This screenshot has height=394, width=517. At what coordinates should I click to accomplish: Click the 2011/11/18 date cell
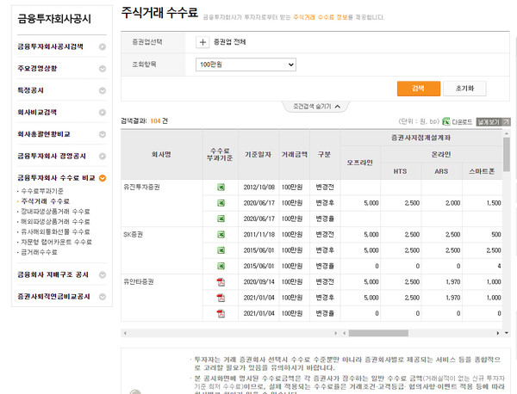tap(259, 235)
